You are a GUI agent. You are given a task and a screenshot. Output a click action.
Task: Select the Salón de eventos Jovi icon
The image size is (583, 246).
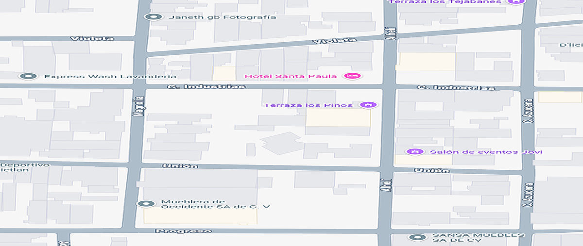(x=415, y=152)
